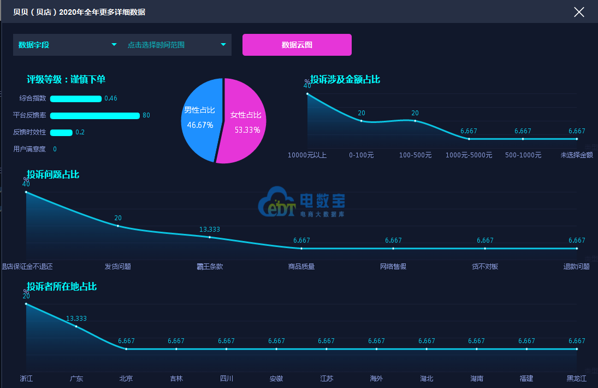Close the 贝贝 detail data dialog

click(x=579, y=12)
